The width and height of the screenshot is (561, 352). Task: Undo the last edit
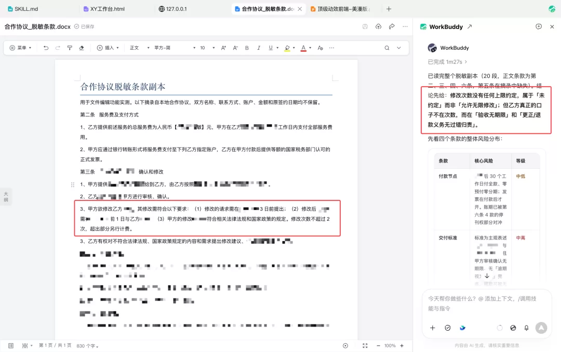coord(46,48)
